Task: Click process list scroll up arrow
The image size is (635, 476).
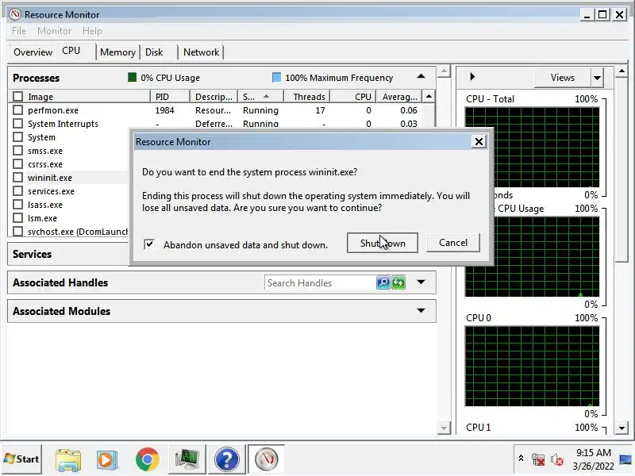Action: tap(429, 96)
